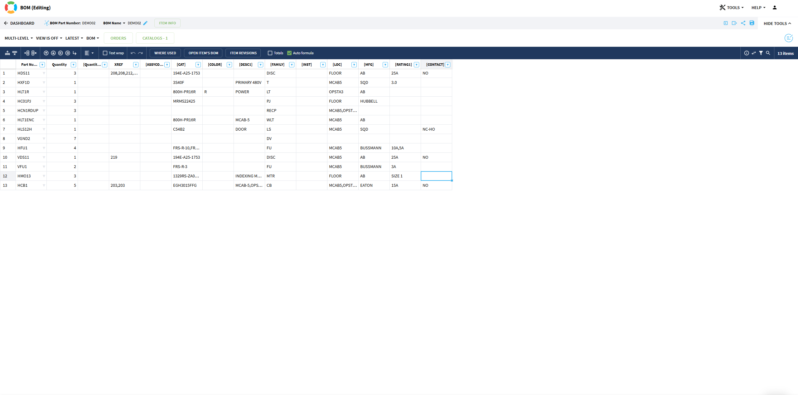
Task: Open the filter funnel icon
Action: [x=761, y=53]
